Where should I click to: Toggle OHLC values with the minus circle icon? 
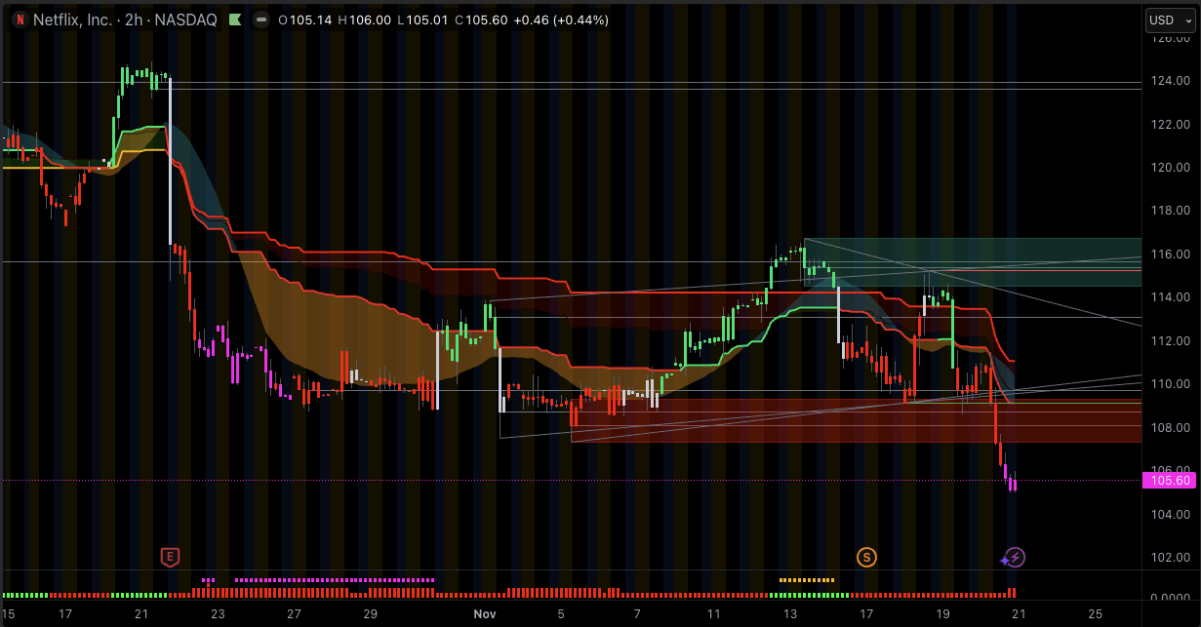pos(260,20)
